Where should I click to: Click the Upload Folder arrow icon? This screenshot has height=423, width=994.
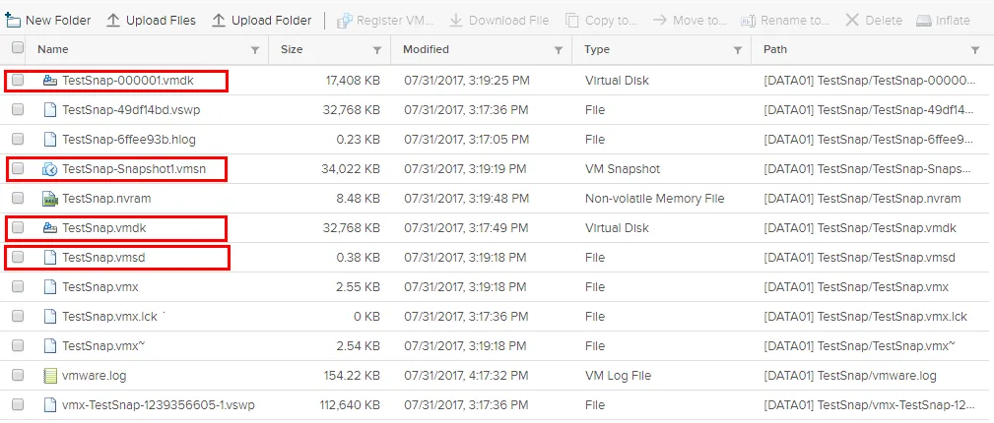pyautogui.click(x=219, y=20)
